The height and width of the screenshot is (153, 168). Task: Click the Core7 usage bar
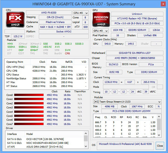tap(29, 124)
